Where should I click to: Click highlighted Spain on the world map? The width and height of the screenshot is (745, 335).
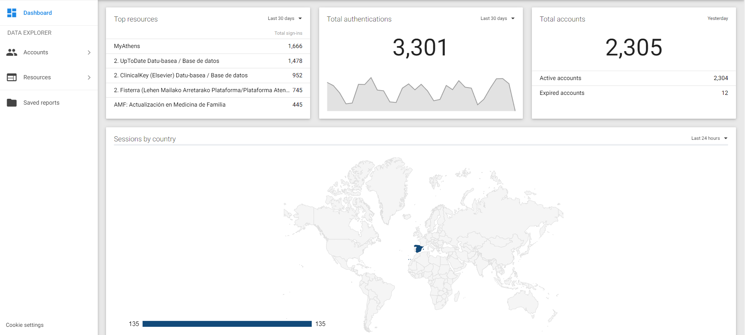[418, 249]
